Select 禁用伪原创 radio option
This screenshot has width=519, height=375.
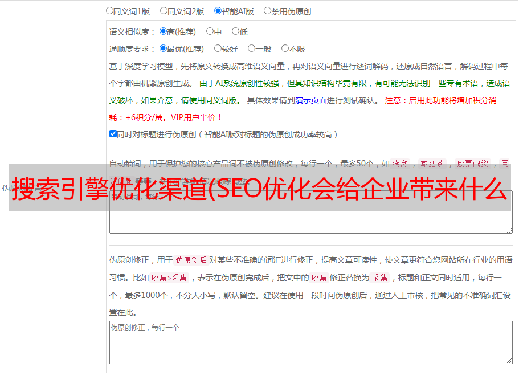[267, 11]
